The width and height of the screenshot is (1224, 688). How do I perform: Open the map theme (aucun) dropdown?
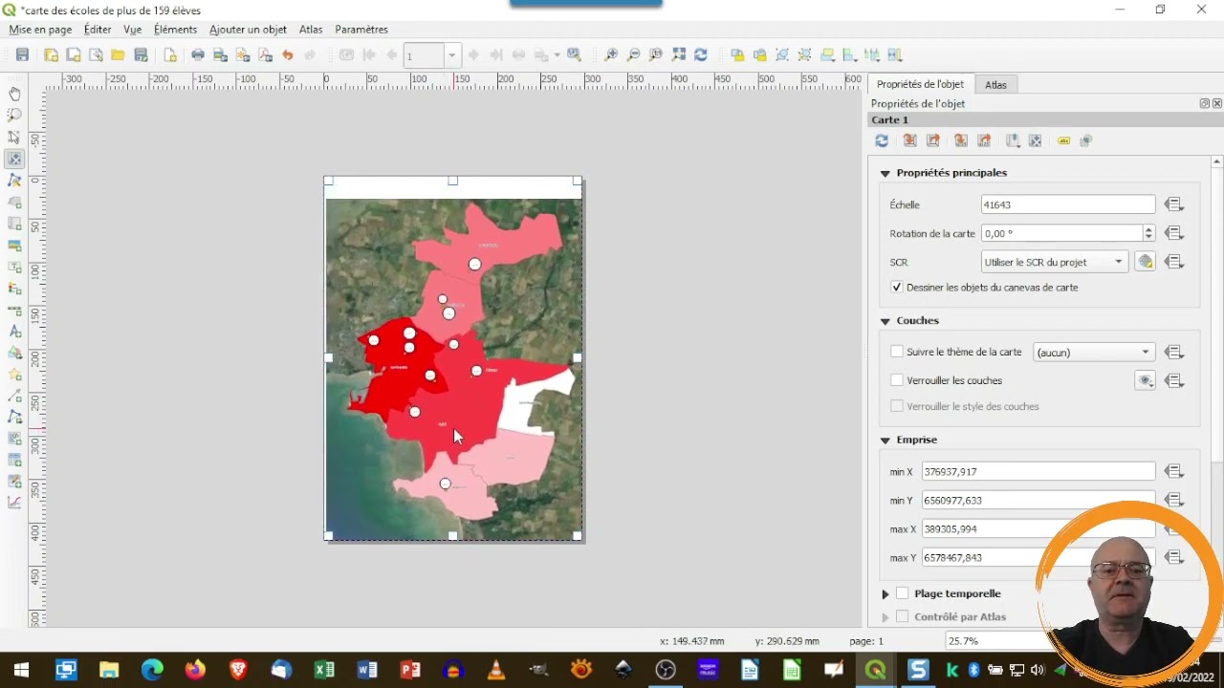pyautogui.click(x=1094, y=352)
